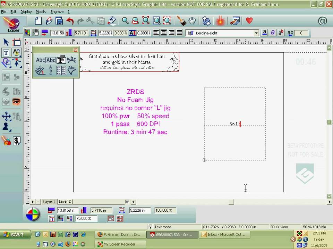Toggle underline text style
This screenshot has height=249, width=333.
tap(264, 33)
